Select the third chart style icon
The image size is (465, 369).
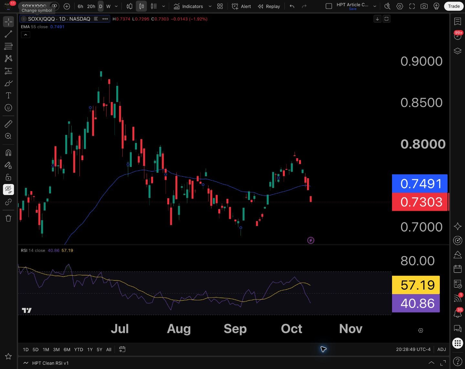tap(154, 6)
